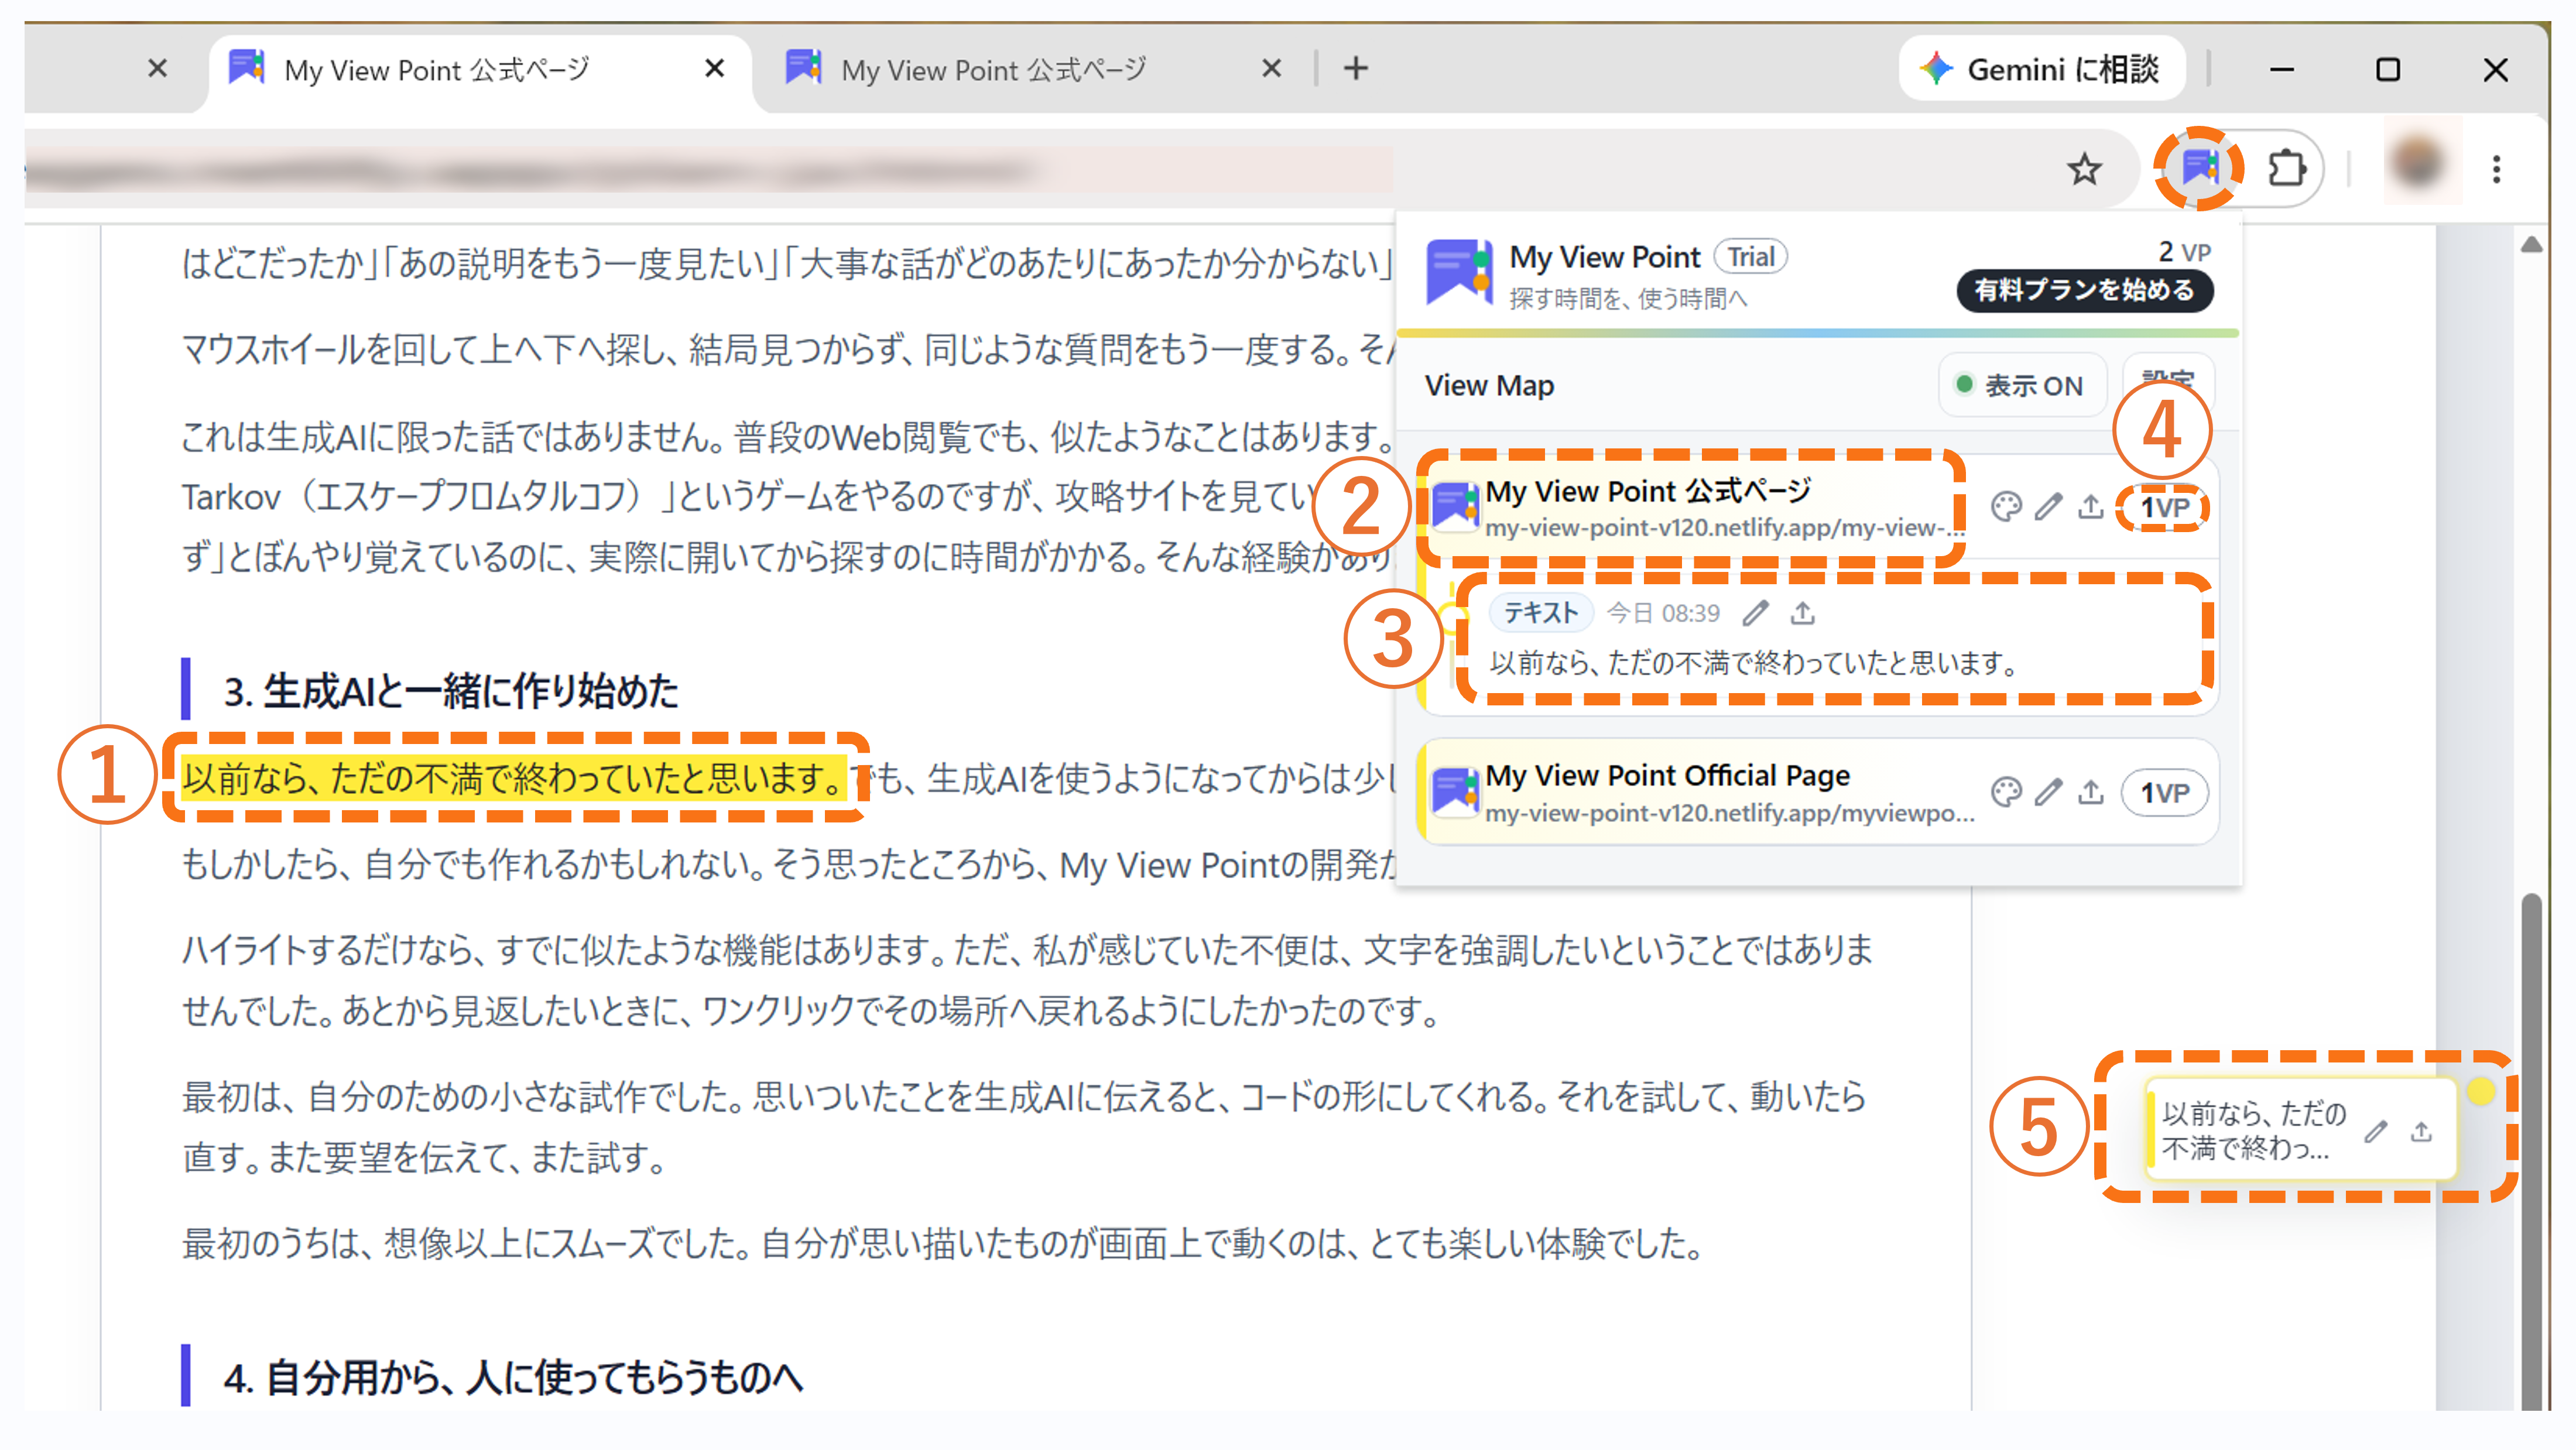This screenshot has height=1450, width=2576.
Task: Click the yellow highlighted sentence 以前なら、ただの不満で終わっていたと思います。
Action: (513, 778)
